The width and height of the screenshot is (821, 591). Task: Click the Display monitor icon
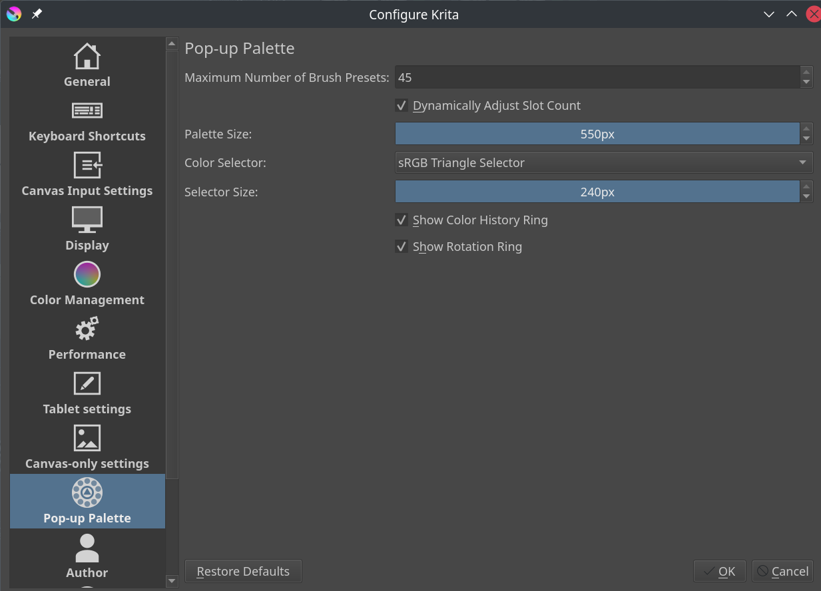[87, 220]
